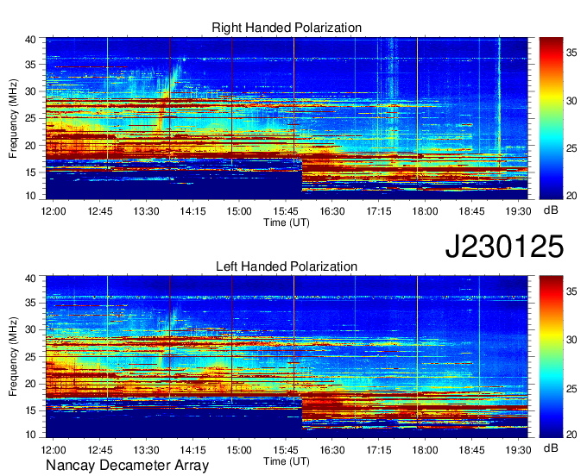
Task: Click the 12:45 time tick in Right Handed plot
Action: click(100, 211)
